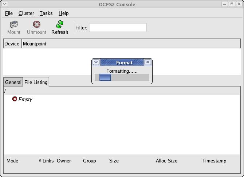Open the Tasks menu
Viewport: 244px width, 177px height.
click(46, 13)
